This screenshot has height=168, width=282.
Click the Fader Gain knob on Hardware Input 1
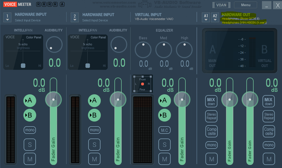point(53,100)
